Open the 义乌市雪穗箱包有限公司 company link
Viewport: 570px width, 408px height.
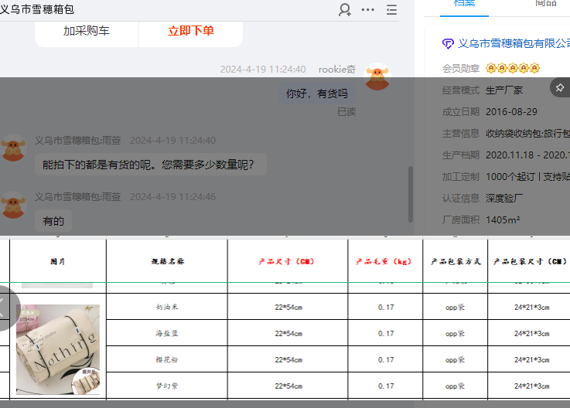pos(514,43)
